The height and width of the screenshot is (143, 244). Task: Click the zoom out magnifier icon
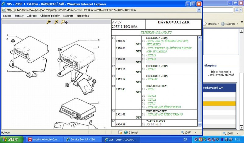click(x=56, y=22)
